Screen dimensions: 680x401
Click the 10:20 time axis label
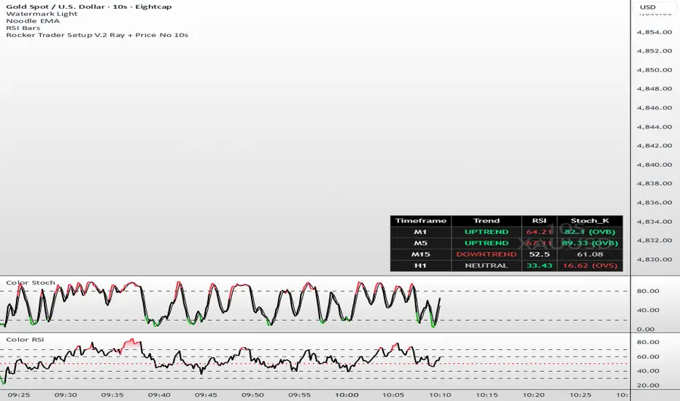coord(533,395)
